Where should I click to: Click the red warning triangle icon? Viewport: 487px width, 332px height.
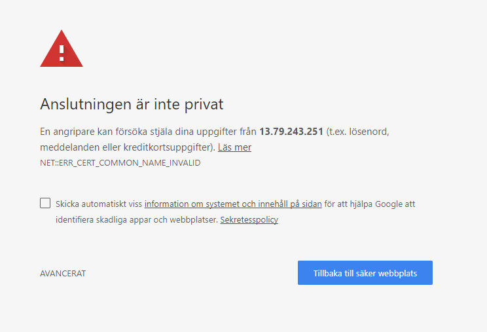click(62, 50)
